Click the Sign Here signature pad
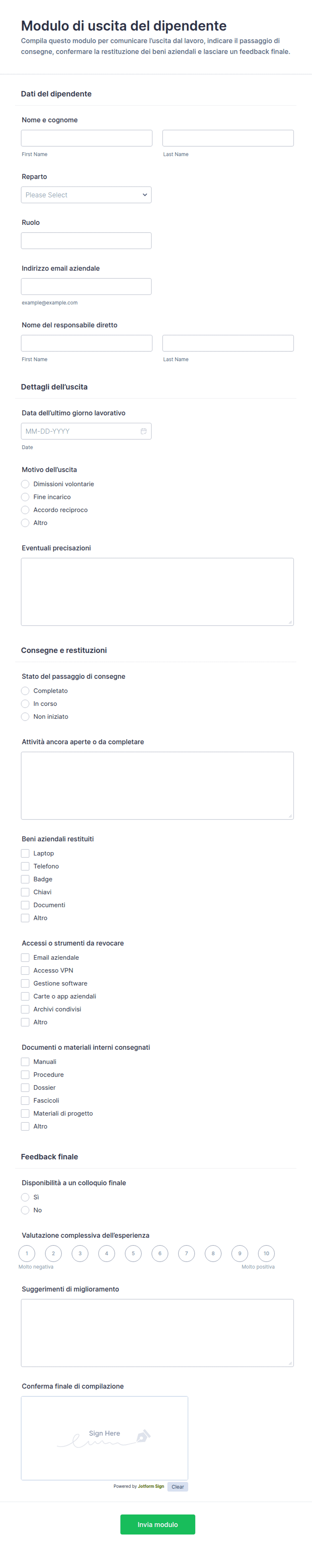This screenshot has height=1551, width=312. [105, 1438]
